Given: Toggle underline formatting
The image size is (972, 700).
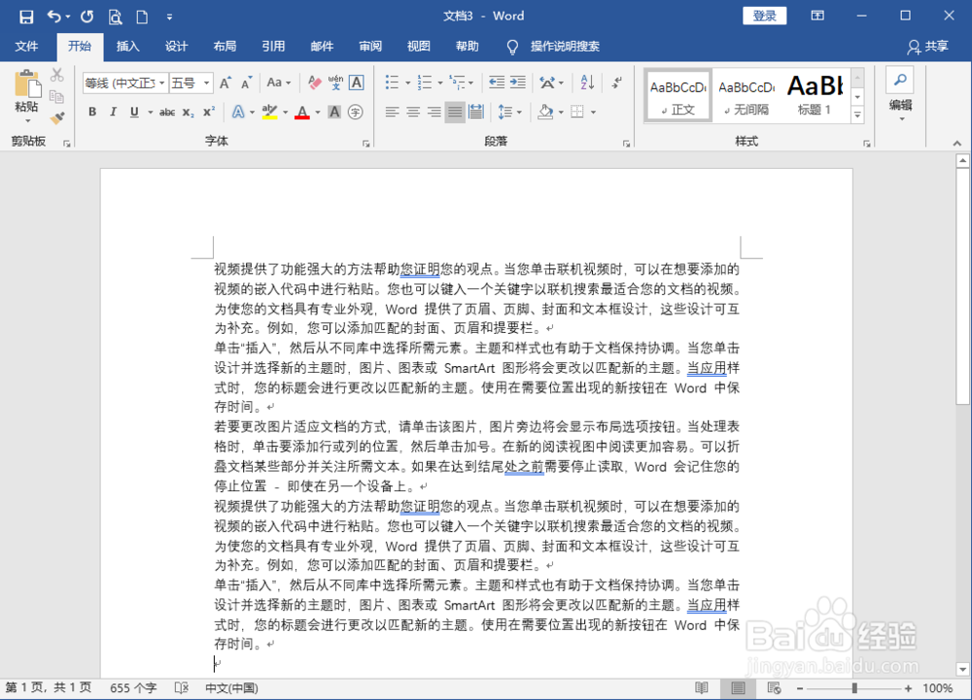Looking at the screenshot, I should point(134,112).
